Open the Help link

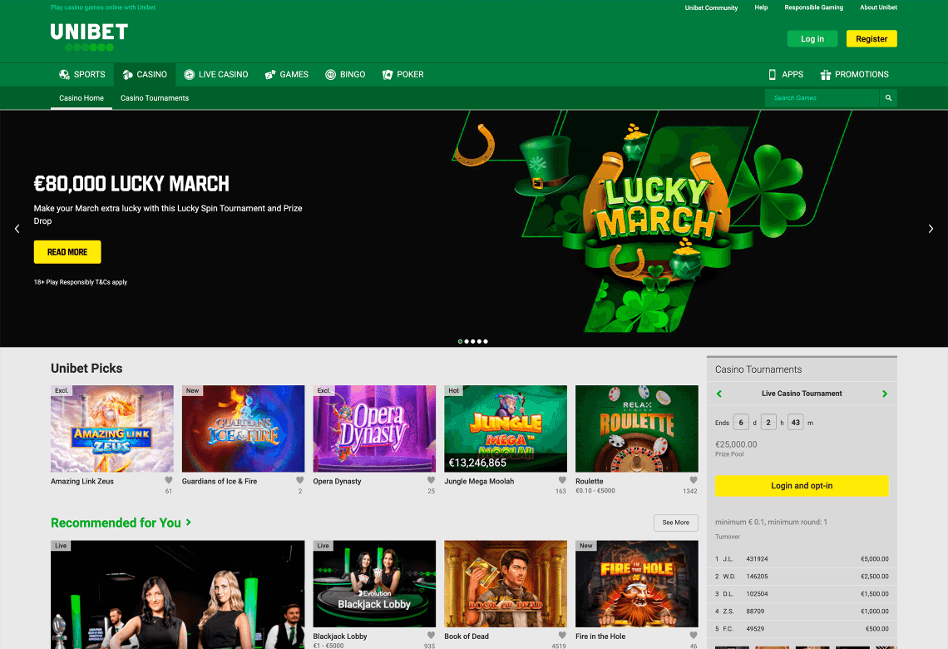761,7
